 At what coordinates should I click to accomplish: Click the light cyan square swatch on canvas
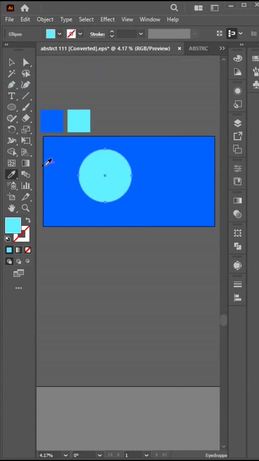tap(79, 121)
